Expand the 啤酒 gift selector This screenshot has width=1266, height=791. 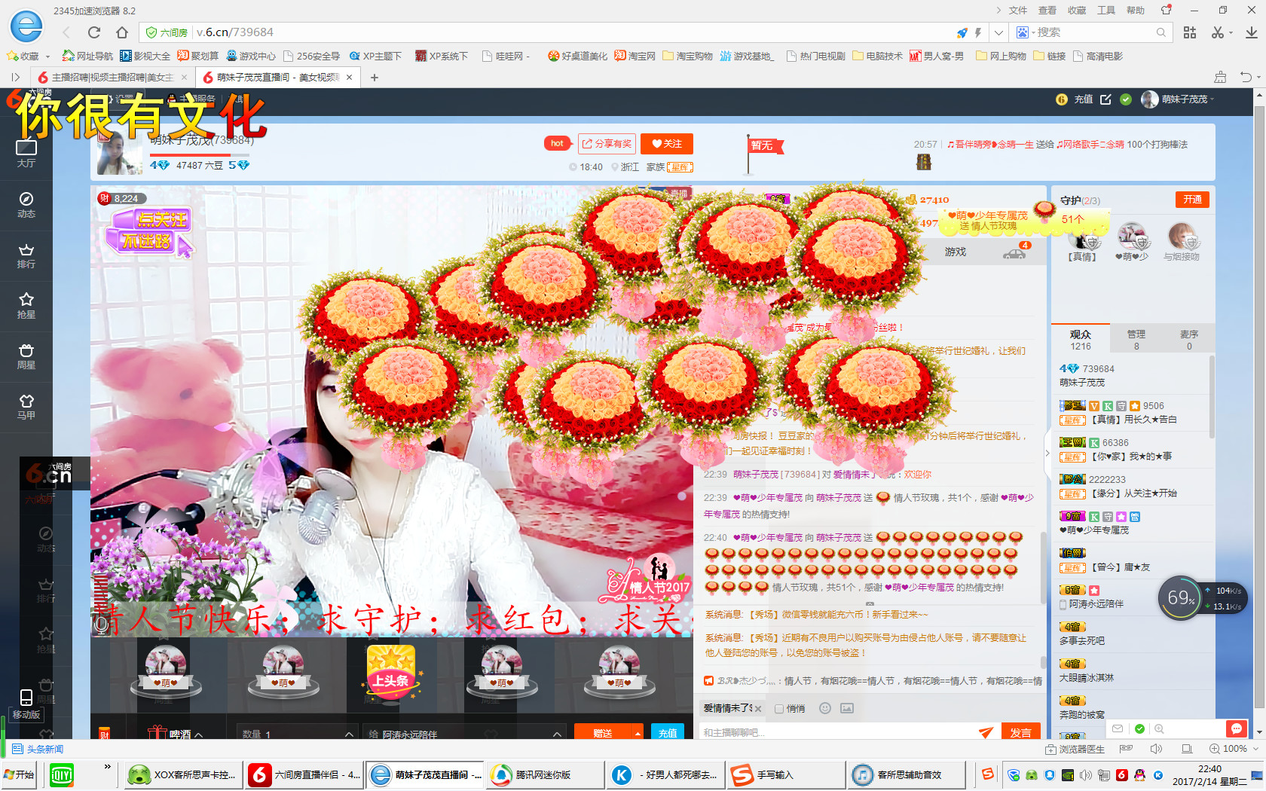(x=176, y=734)
